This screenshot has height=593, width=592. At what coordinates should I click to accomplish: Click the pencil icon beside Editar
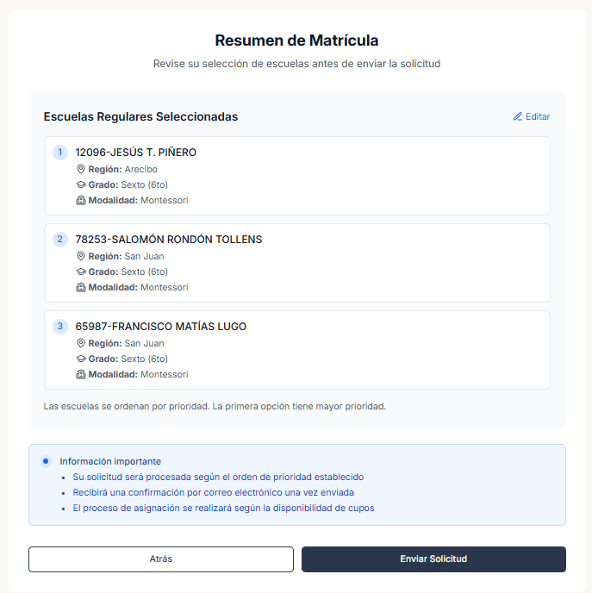pos(518,116)
